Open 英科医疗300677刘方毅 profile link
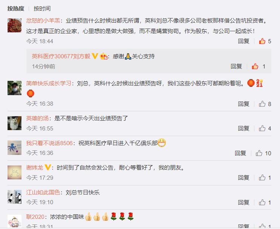Screen dimensions: 280x229 click(61, 56)
